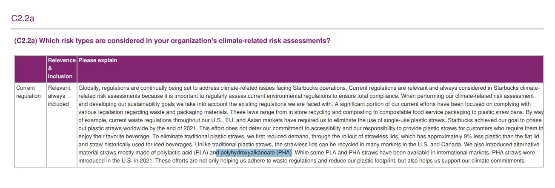Select the "Relevance & inclusion" column header
The image size is (555, 188).
62,68
